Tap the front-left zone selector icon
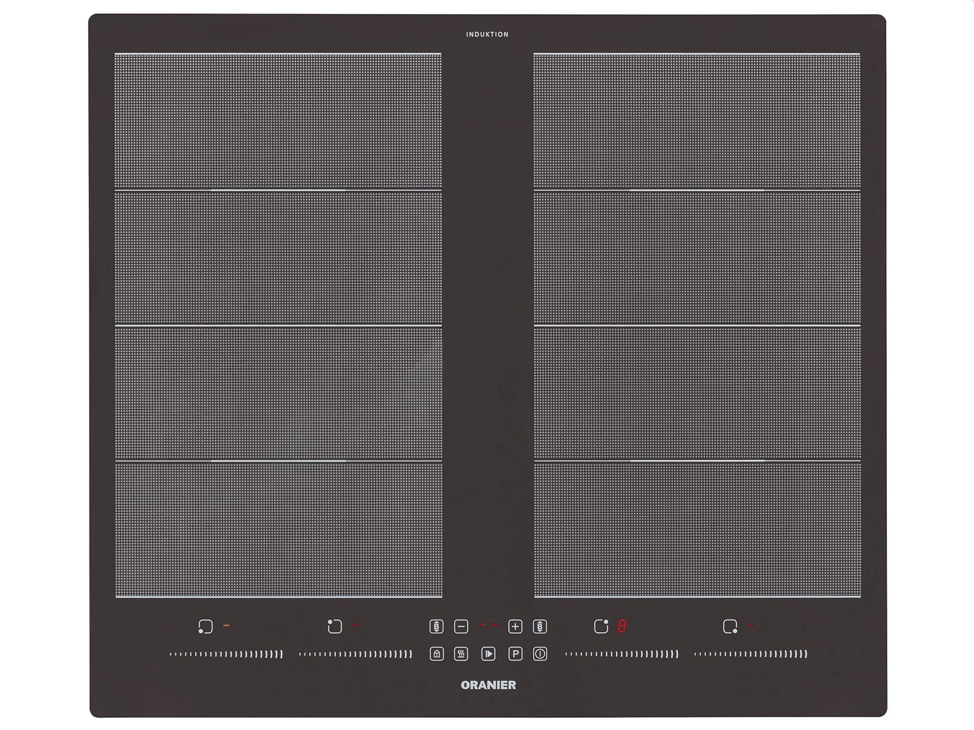 pyautogui.click(x=206, y=627)
